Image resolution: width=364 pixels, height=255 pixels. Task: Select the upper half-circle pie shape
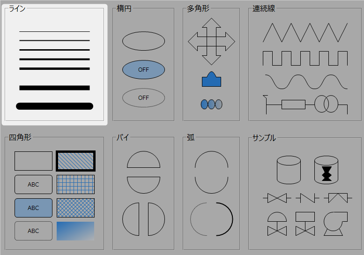[143, 160]
